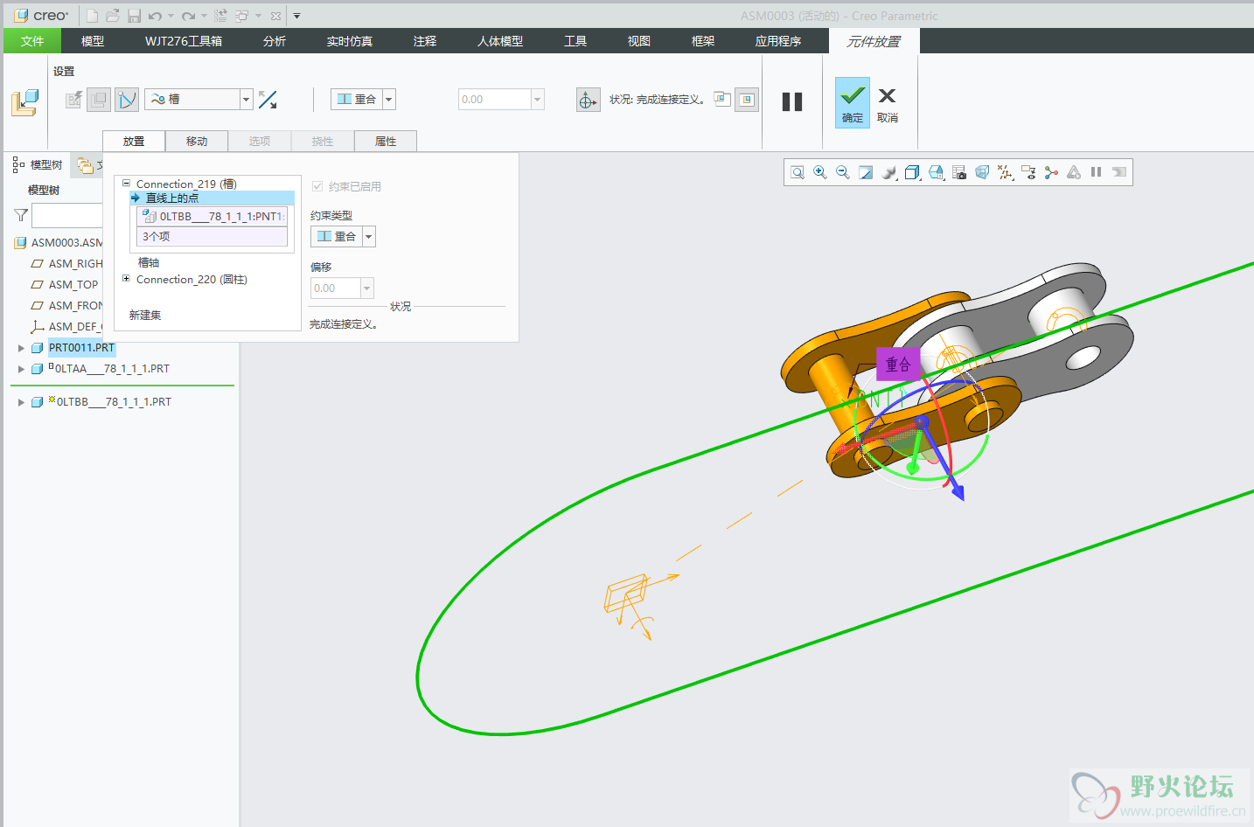Open the 视图 ribbon tab
This screenshot has width=1254, height=827.
639,41
